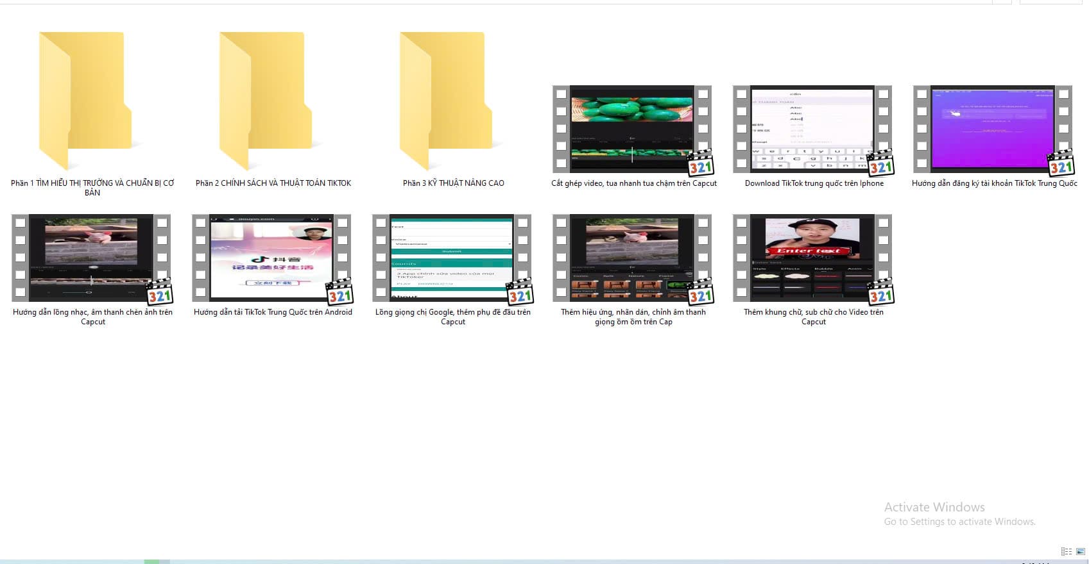Screen dimensions: 1089x564
Task: Click label 'Thêm khung chữ, sub chữ cho Video trên Capcut'
Action: tap(814, 317)
